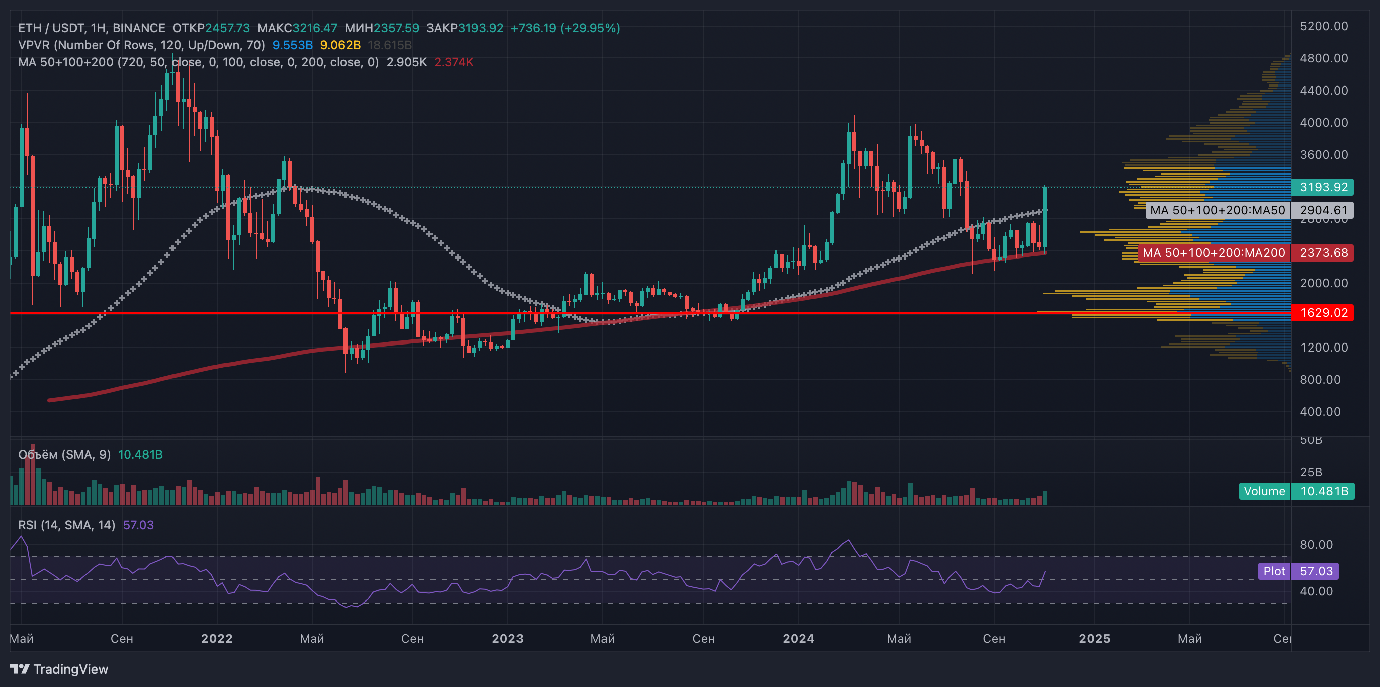The width and height of the screenshot is (1380, 687).
Task: Click the 2904.61 MA50 price tag
Action: (1323, 210)
